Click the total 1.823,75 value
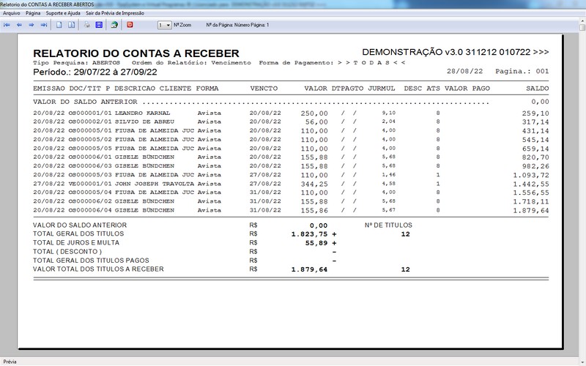Screen dimensions: 586x366 click(x=309, y=234)
